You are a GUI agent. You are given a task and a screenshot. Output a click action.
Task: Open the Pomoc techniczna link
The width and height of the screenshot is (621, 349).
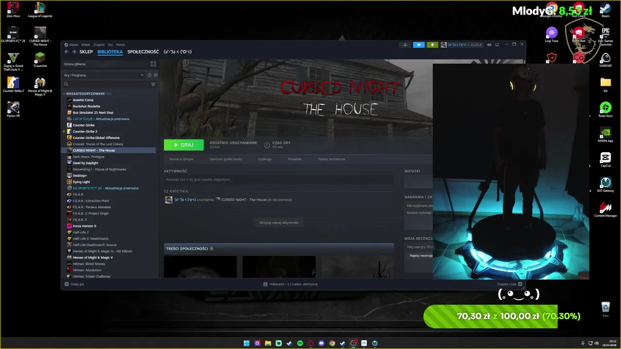(x=331, y=159)
